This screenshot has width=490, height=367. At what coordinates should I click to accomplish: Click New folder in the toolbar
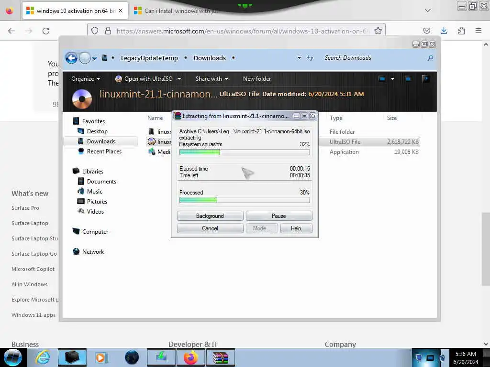click(x=257, y=79)
